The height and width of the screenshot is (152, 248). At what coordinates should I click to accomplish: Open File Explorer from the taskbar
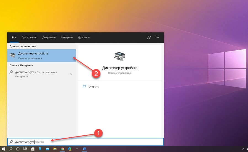pyautogui.click(x=55, y=149)
